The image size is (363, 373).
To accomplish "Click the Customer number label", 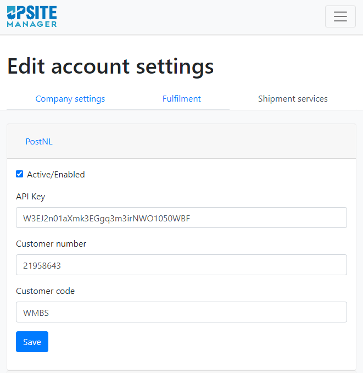I will [51, 244].
